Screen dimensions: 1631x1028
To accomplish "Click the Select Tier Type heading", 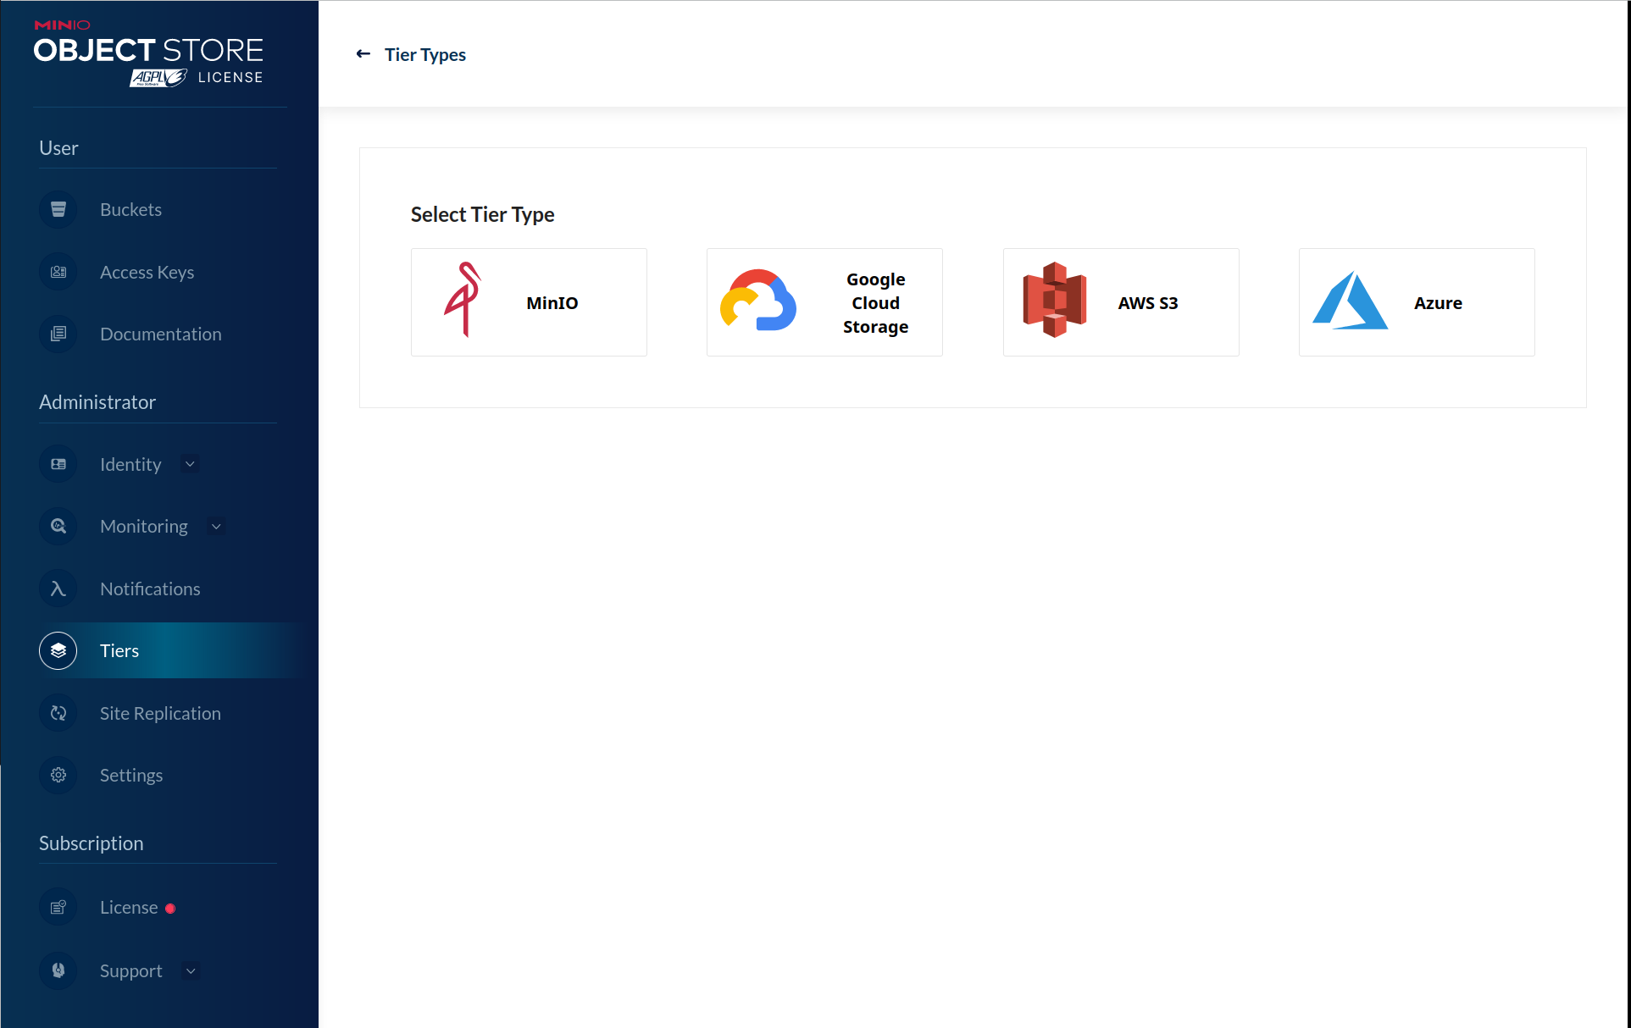I will (x=483, y=214).
